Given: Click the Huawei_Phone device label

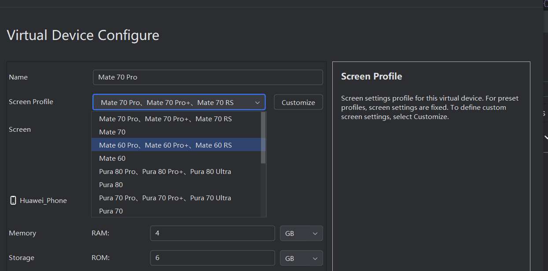Looking at the screenshot, I should pyautogui.click(x=43, y=201).
